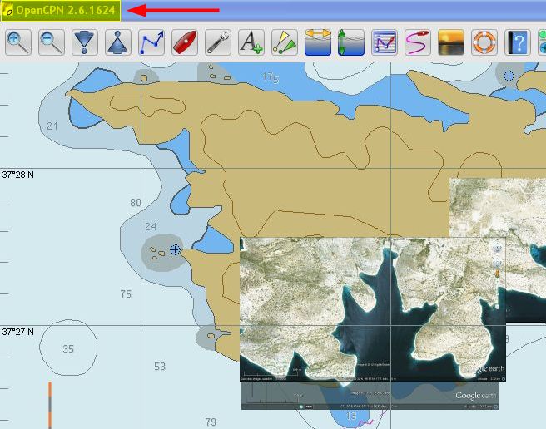
Task: Toggle AIS targets display icon
Action: click(x=285, y=42)
